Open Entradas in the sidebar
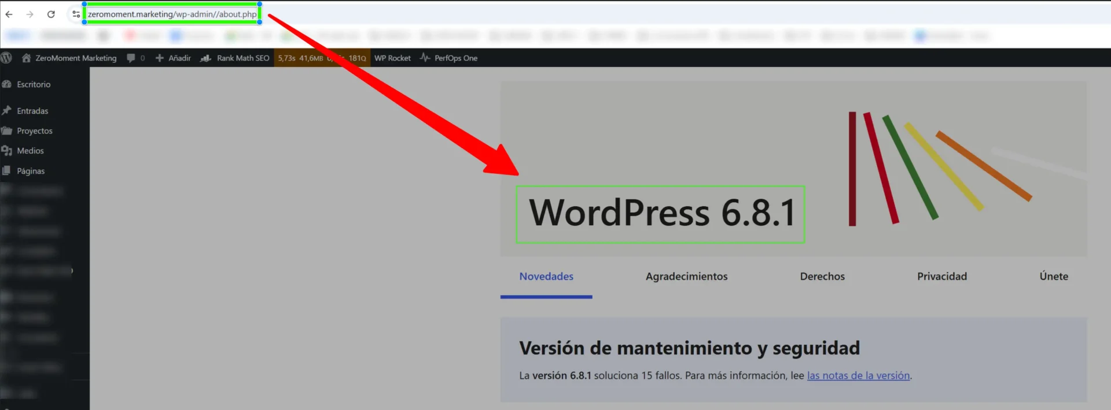This screenshot has width=1111, height=410. (32, 111)
